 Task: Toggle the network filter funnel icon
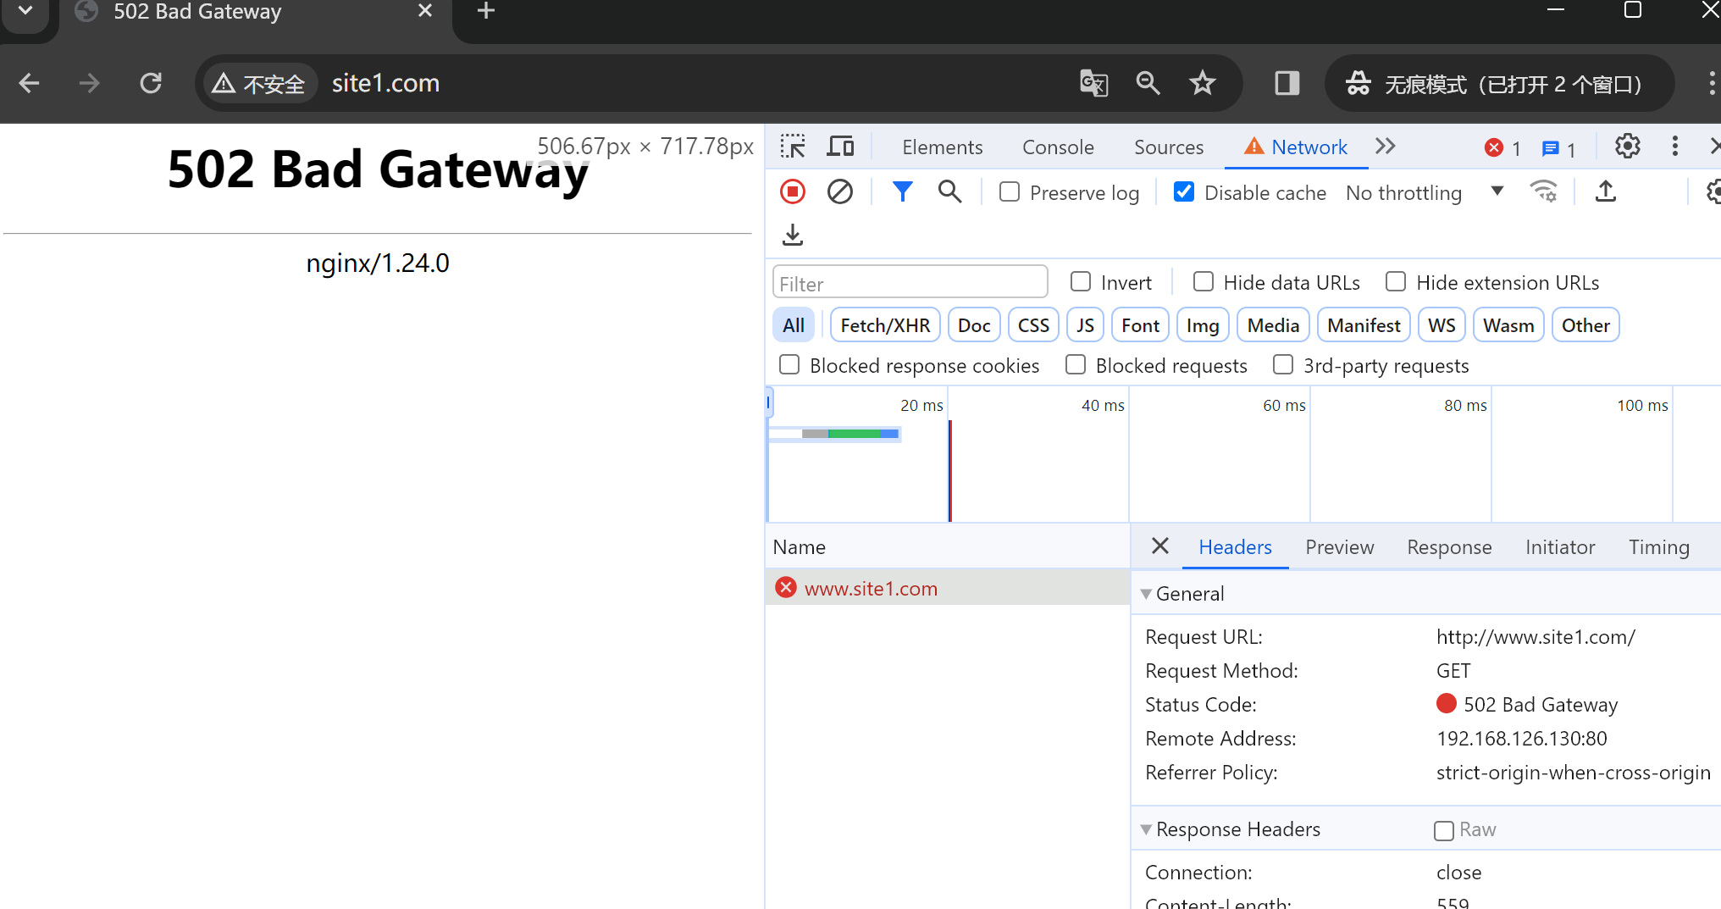tap(902, 192)
